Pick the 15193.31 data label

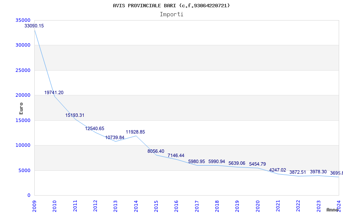click(x=75, y=115)
